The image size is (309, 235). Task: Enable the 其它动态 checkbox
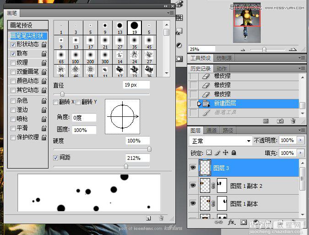pos(13,90)
